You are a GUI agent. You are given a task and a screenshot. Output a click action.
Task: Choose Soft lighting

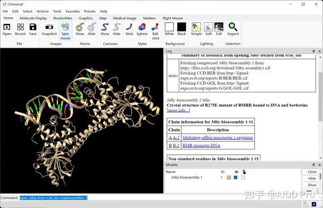[208, 30]
